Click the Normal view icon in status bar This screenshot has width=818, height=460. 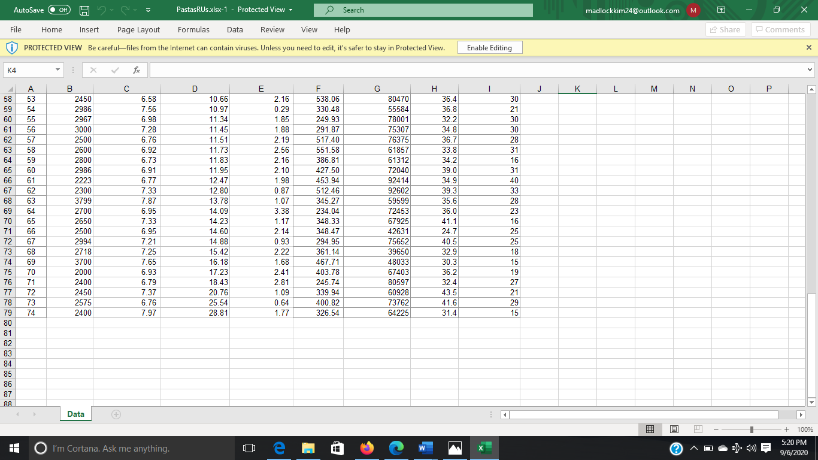point(650,429)
